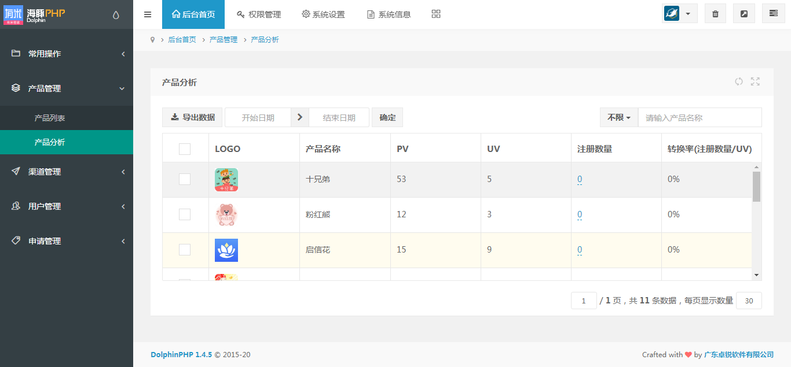Click the trash clear-cache icon
The width and height of the screenshot is (791, 367).
tap(715, 14)
